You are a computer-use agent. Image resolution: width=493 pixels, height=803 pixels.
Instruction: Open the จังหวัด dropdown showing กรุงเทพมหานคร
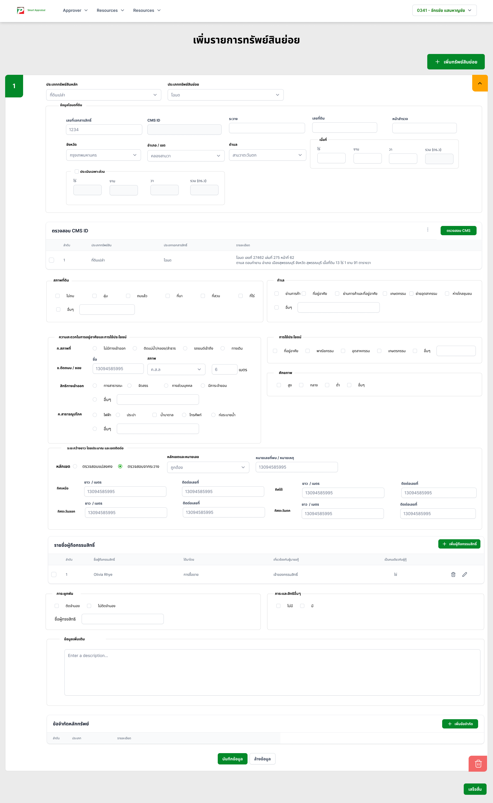(x=103, y=155)
